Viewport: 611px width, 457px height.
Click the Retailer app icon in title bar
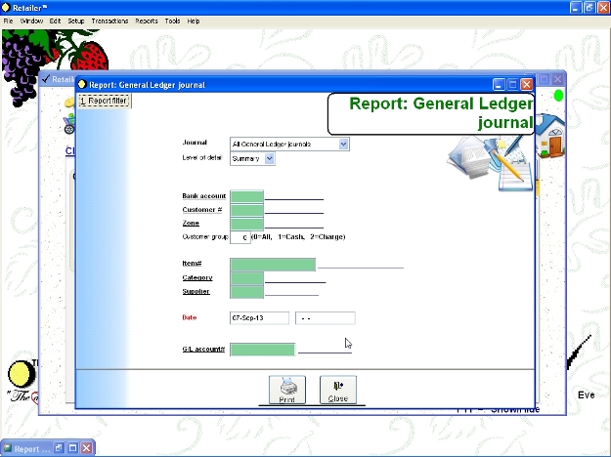coord(7,7)
